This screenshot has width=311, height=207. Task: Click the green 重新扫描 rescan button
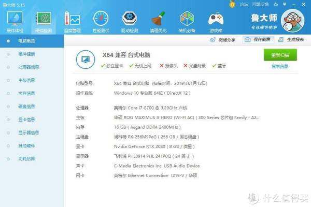(x=280, y=55)
